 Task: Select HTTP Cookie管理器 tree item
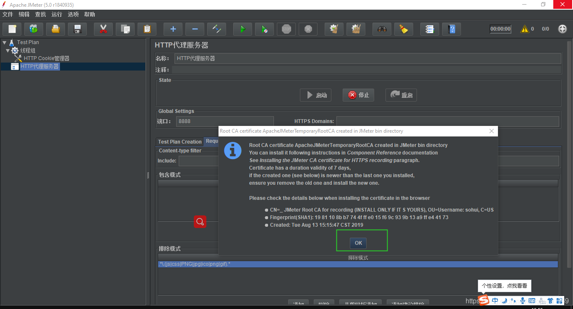click(47, 58)
